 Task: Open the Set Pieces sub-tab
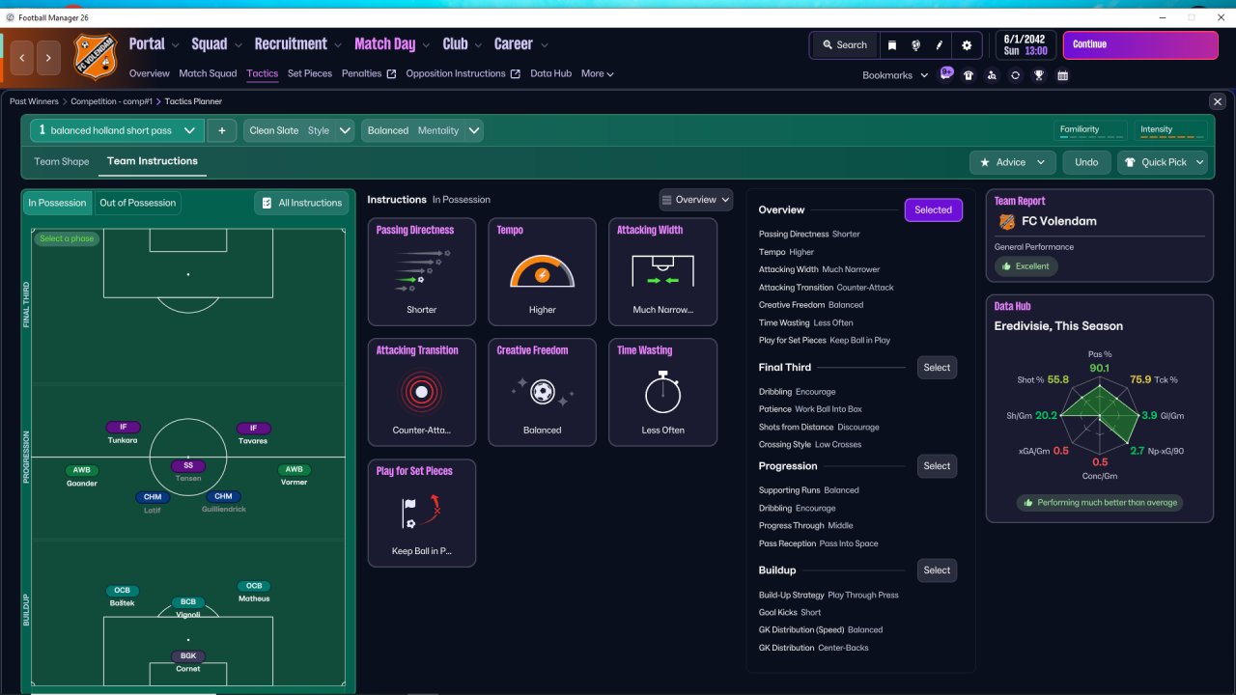point(310,73)
